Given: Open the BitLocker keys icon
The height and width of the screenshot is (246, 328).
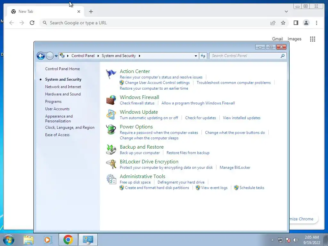Looking at the screenshot, I should tap(111, 164).
